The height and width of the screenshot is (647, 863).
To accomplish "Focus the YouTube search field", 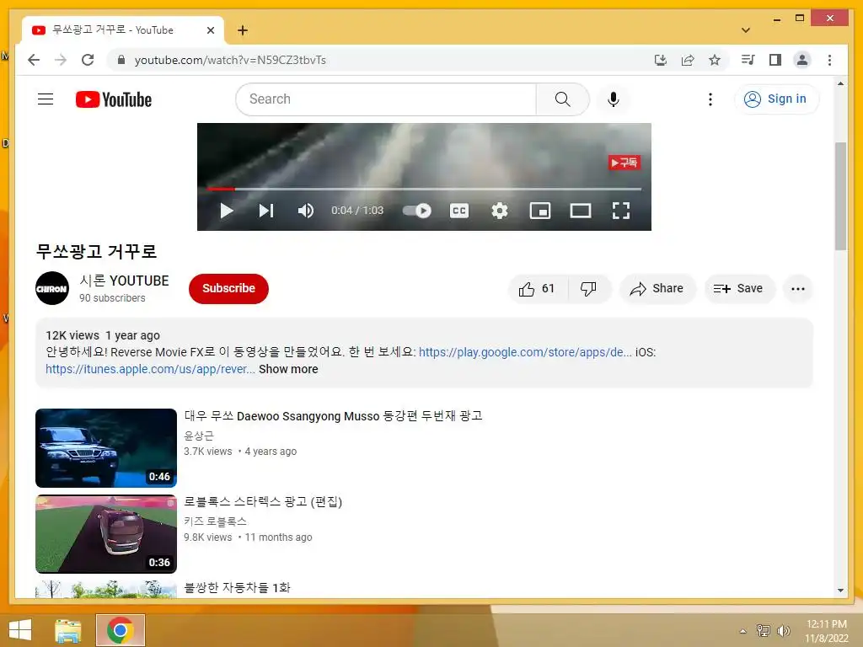I will pyautogui.click(x=386, y=99).
